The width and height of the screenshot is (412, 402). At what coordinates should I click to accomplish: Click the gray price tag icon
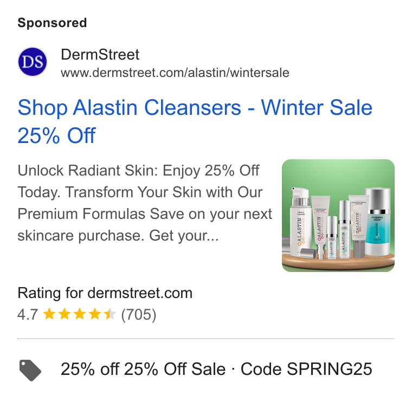(30, 370)
